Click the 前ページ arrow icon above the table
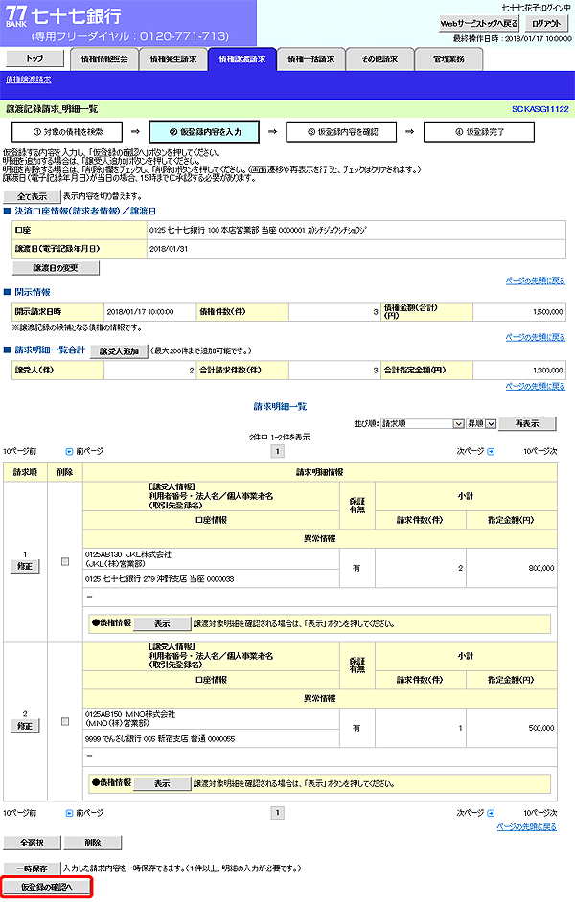575x902 pixels. (70, 452)
